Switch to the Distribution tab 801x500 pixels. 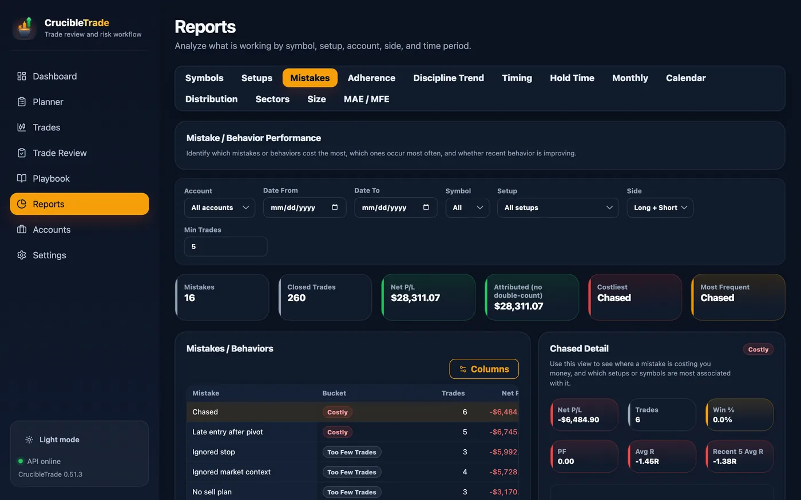click(x=211, y=99)
